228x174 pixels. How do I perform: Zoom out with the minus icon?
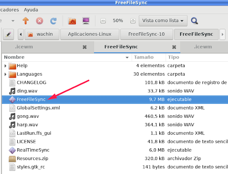103,21
